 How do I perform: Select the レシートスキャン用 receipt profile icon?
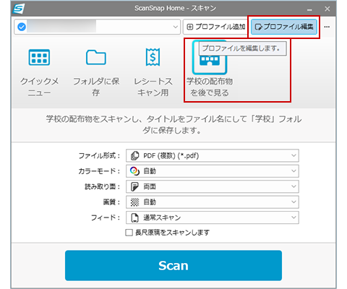click(x=153, y=57)
